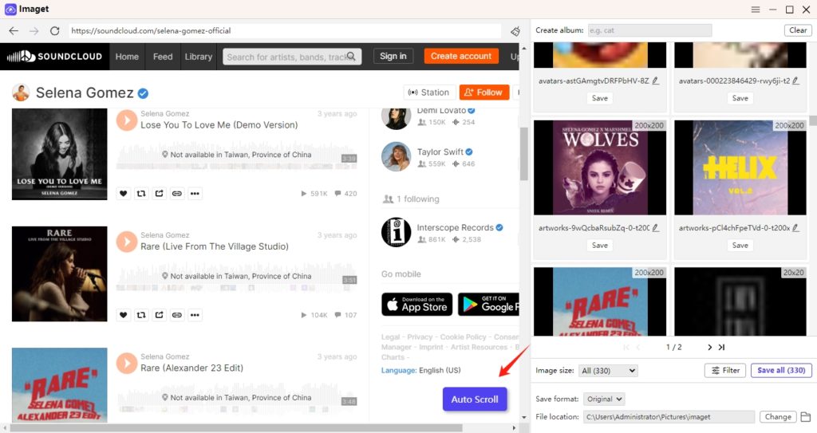
Task: Open more options for Rare Live track
Action: (195, 315)
